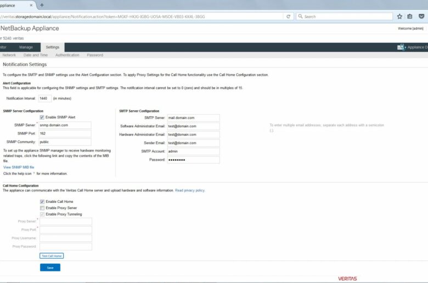The image size is (428, 283).
Task: Click the NetBackup Appliance title
Action: pyautogui.click(x=30, y=29)
